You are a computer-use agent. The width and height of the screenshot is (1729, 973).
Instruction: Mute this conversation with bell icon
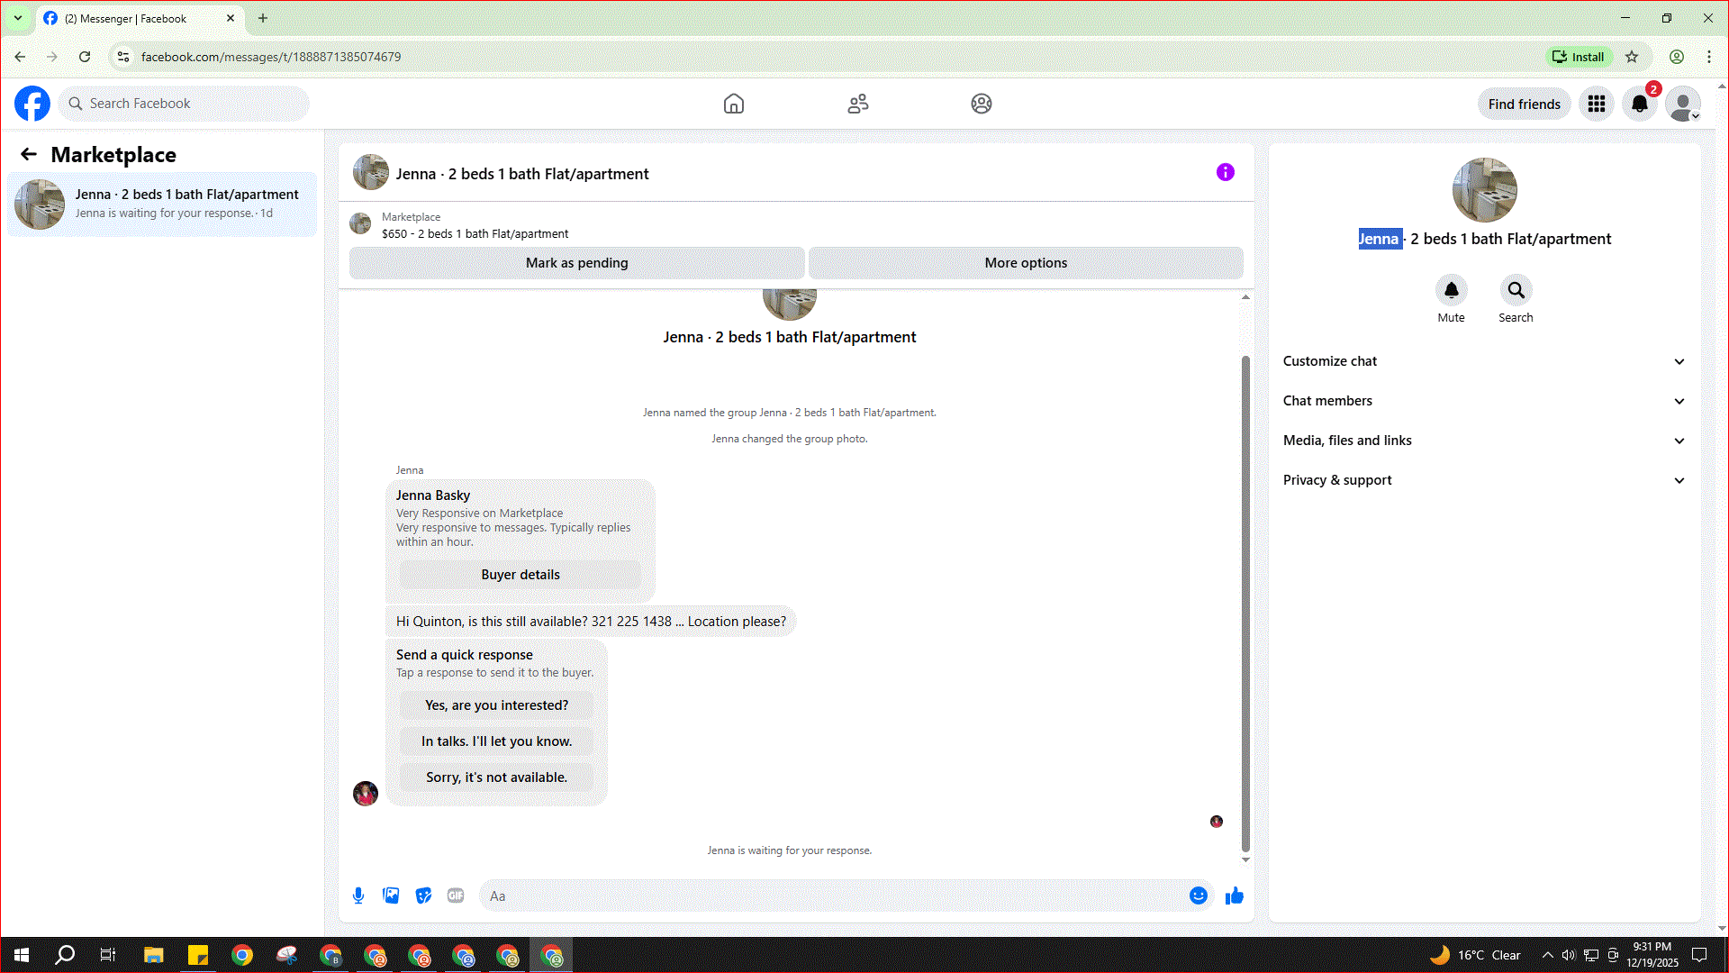(x=1451, y=291)
